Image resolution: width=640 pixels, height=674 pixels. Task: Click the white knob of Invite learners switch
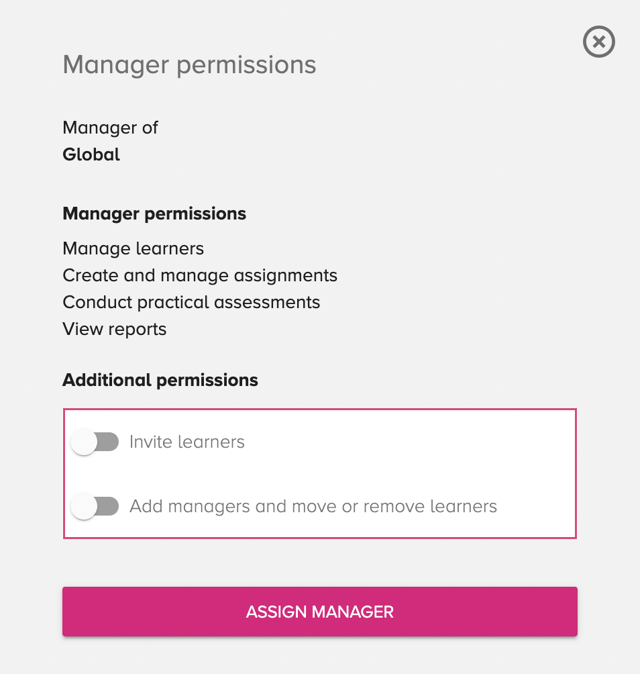[84, 442]
